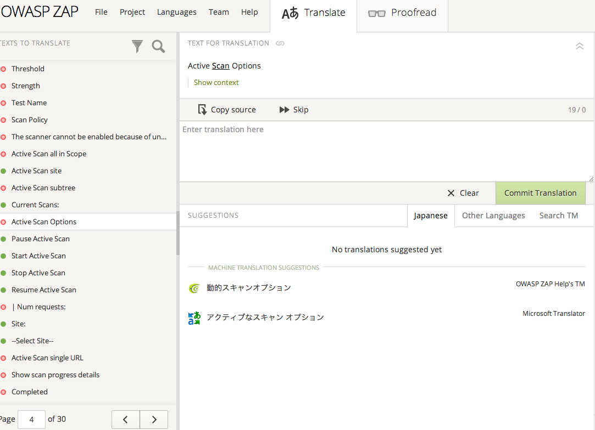Click the search magnifier icon
The image size is (595, 430).
click(158, 47)
